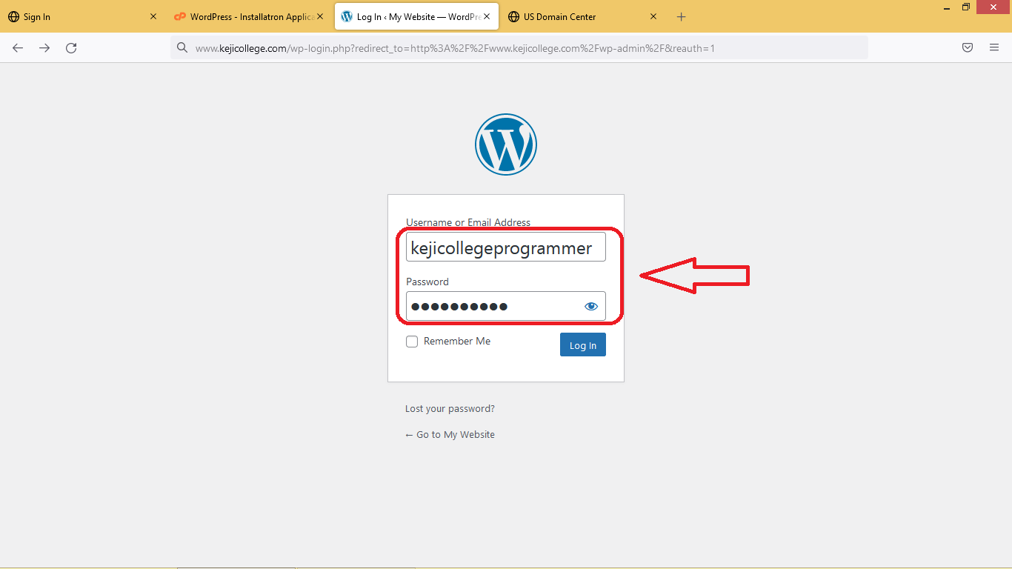The height and width of the screenshot is (569, 1012).
Task: Restore down the browser window
Action: (x=966, y=7)
